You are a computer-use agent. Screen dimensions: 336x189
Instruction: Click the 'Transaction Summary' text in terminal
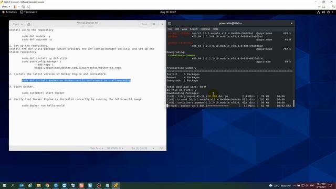pyautogui.click(x=182, y=68)
